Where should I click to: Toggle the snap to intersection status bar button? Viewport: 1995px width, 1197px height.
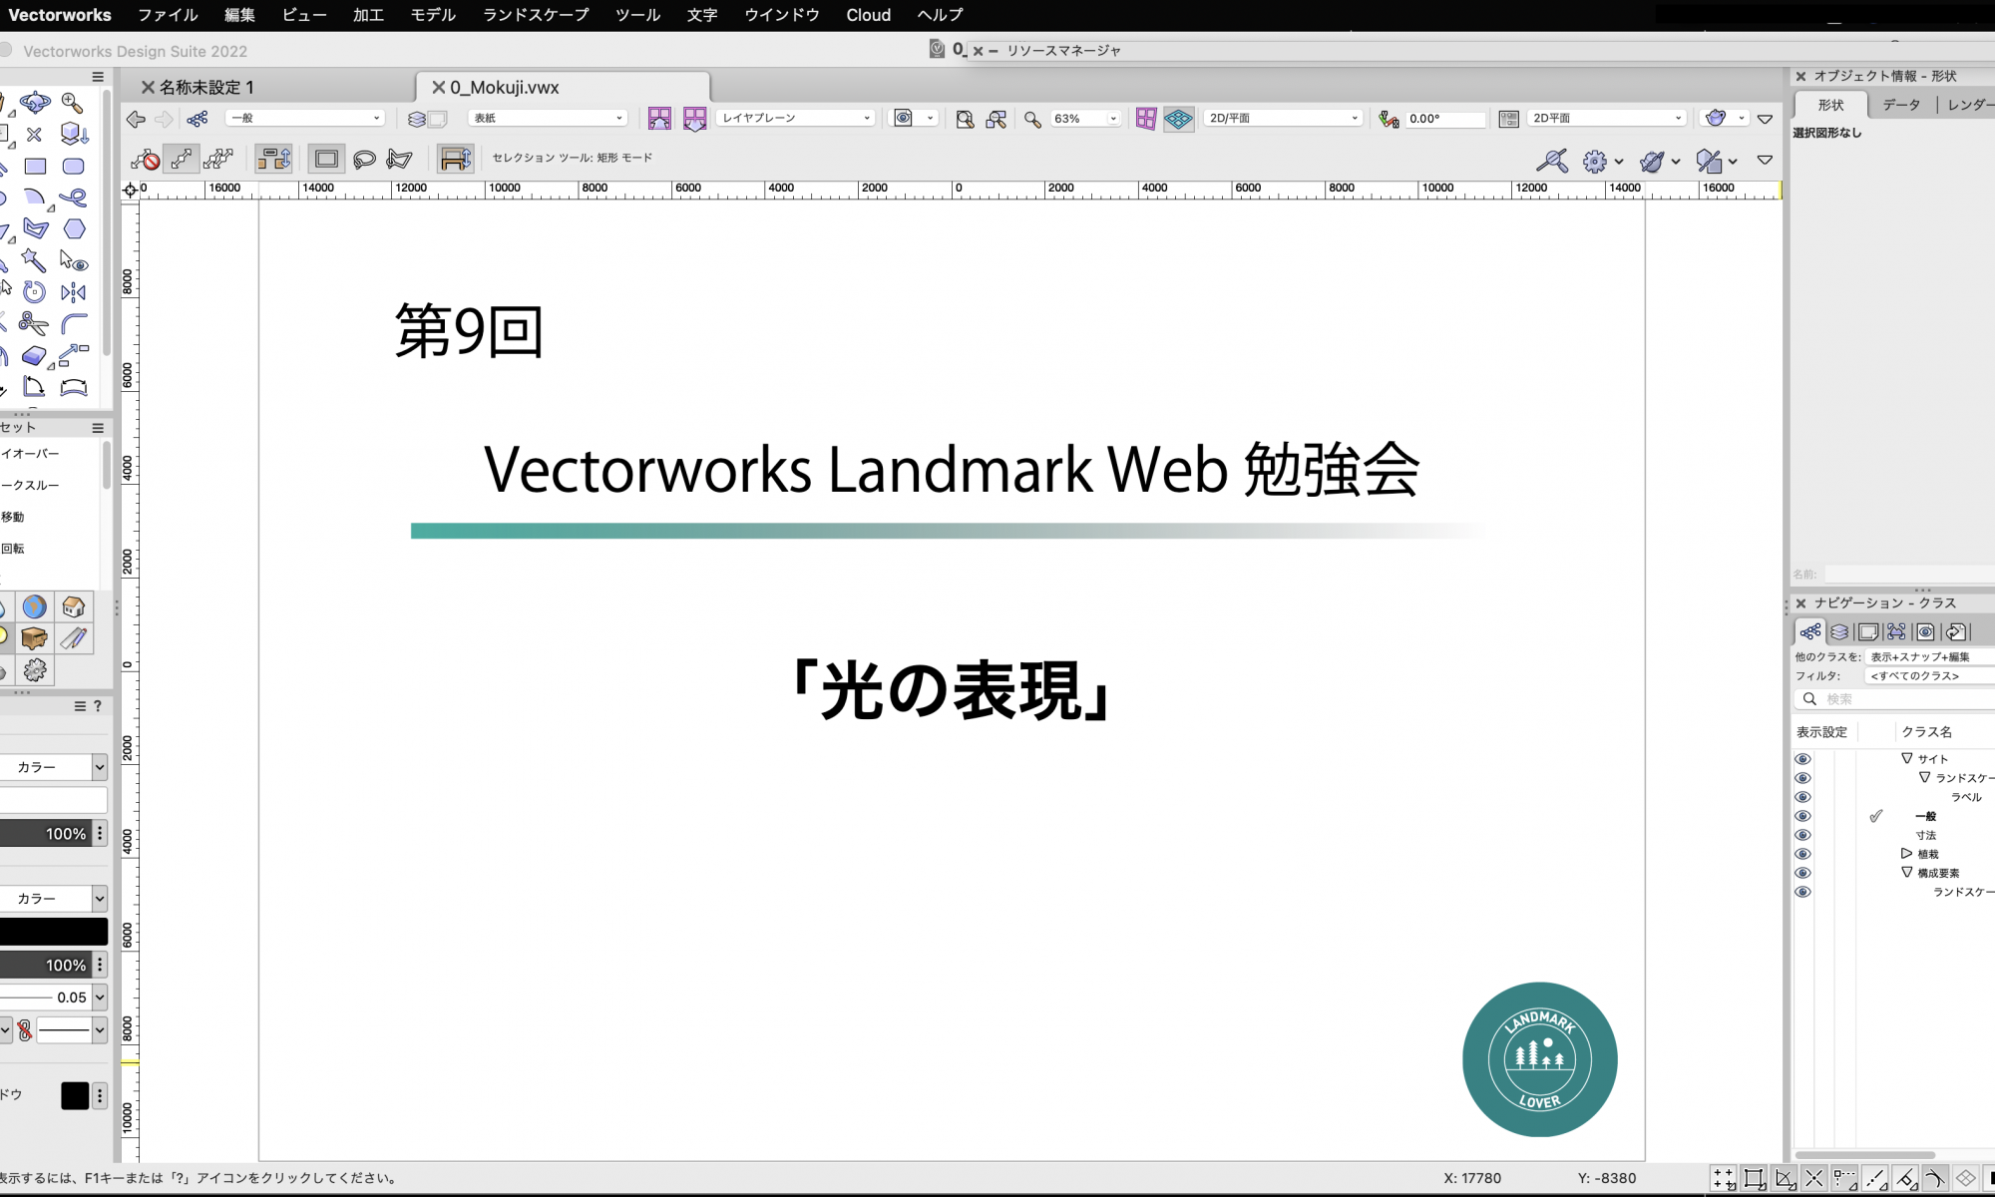click(1814, 1178)
